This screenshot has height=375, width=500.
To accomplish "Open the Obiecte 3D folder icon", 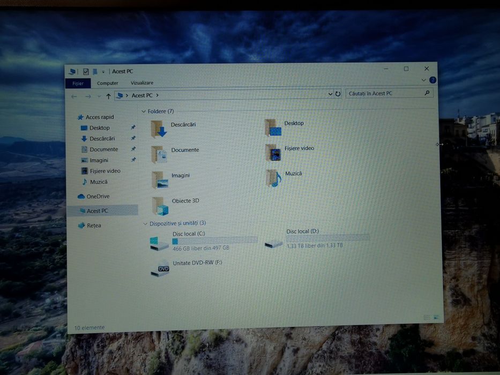I will pos(160,206).
